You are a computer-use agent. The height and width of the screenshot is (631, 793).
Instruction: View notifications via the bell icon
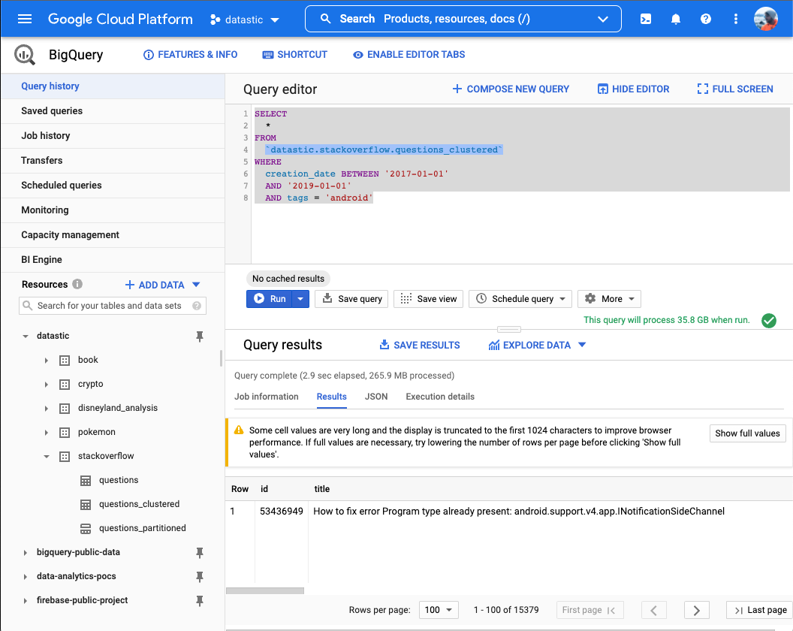675,19
